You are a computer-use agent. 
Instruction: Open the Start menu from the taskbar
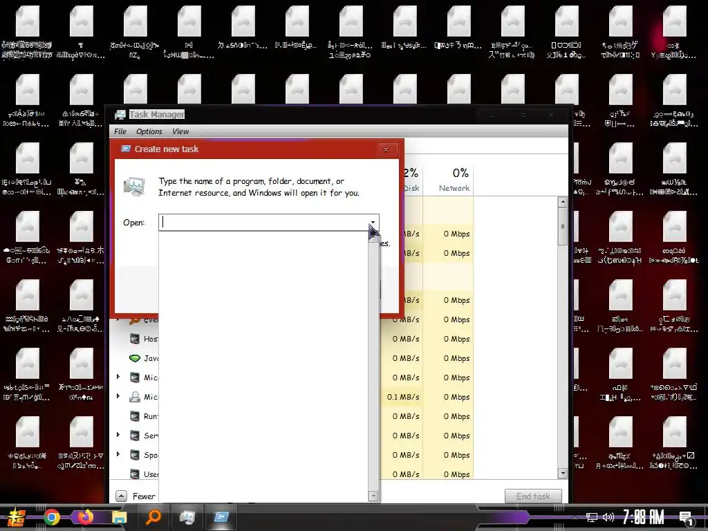(17, 517)
